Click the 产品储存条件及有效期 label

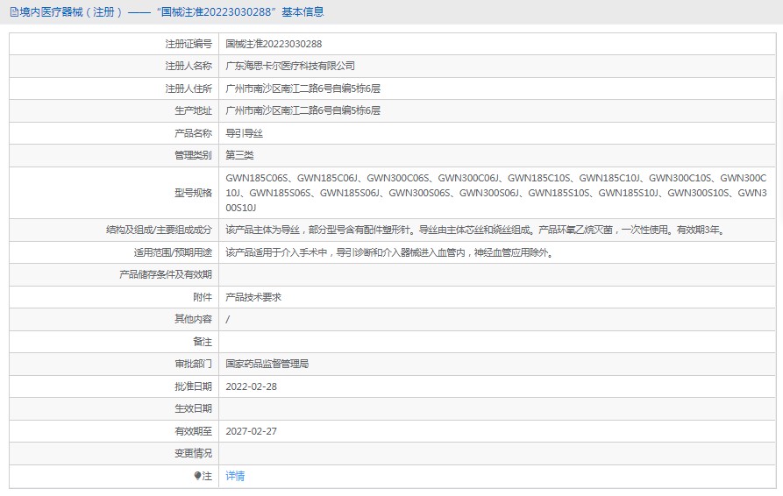click(x=166, y=274)
